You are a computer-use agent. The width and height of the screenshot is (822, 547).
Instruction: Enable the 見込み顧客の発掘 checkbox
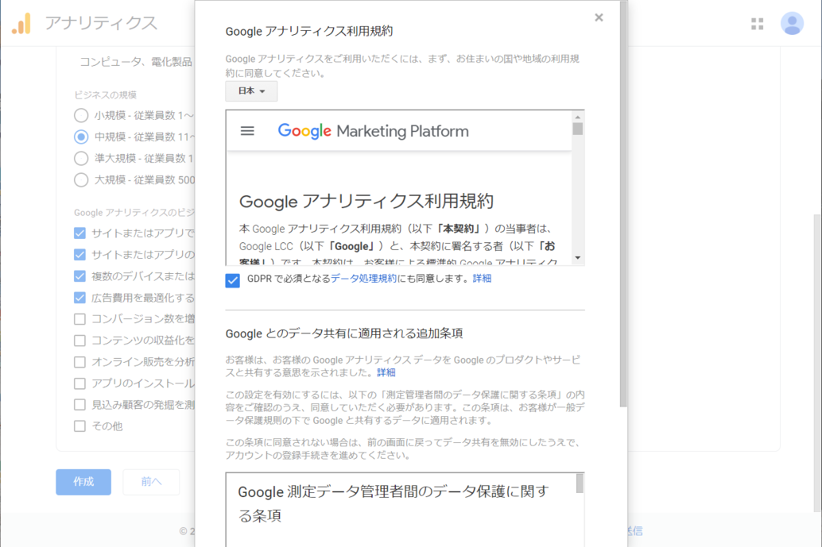click(80, 405)
